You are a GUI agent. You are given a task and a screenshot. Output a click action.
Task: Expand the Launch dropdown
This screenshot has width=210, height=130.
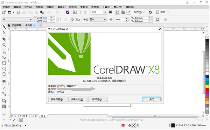[168, 12]
